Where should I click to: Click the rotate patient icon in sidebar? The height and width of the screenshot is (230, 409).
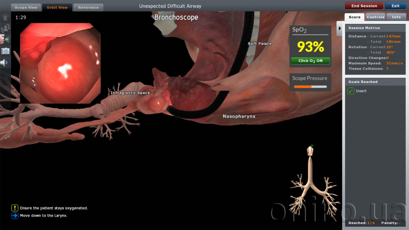coord(5,29)
